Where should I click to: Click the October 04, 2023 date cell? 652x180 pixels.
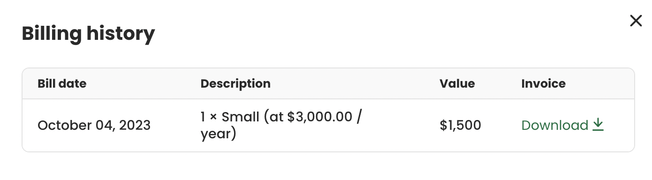94,126
